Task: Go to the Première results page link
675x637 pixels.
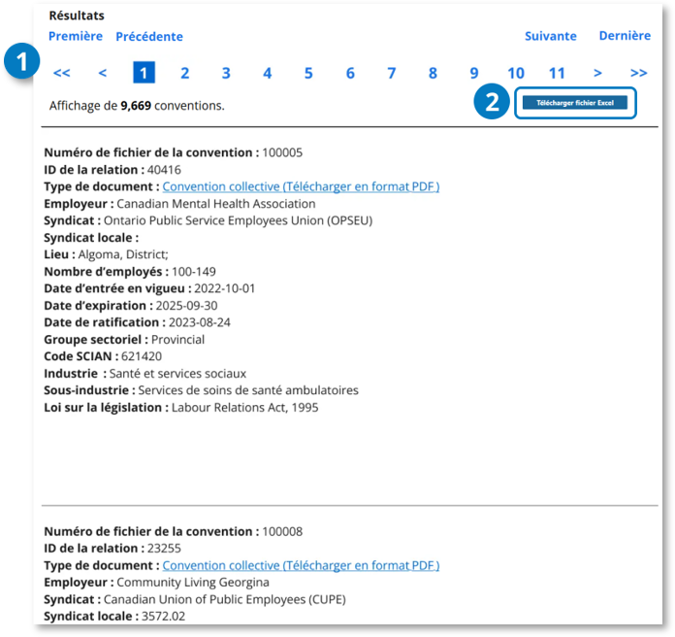Action: [x=76, y=36]
